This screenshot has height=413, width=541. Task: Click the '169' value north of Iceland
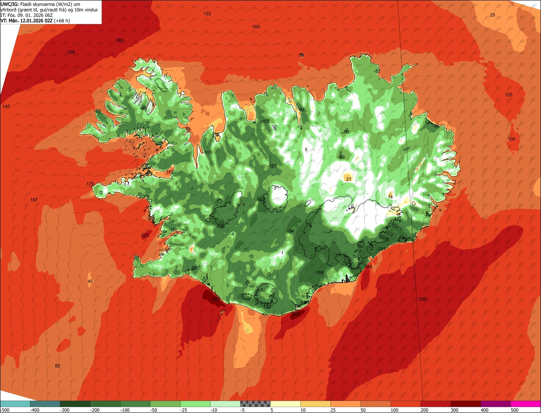[256, 27]
